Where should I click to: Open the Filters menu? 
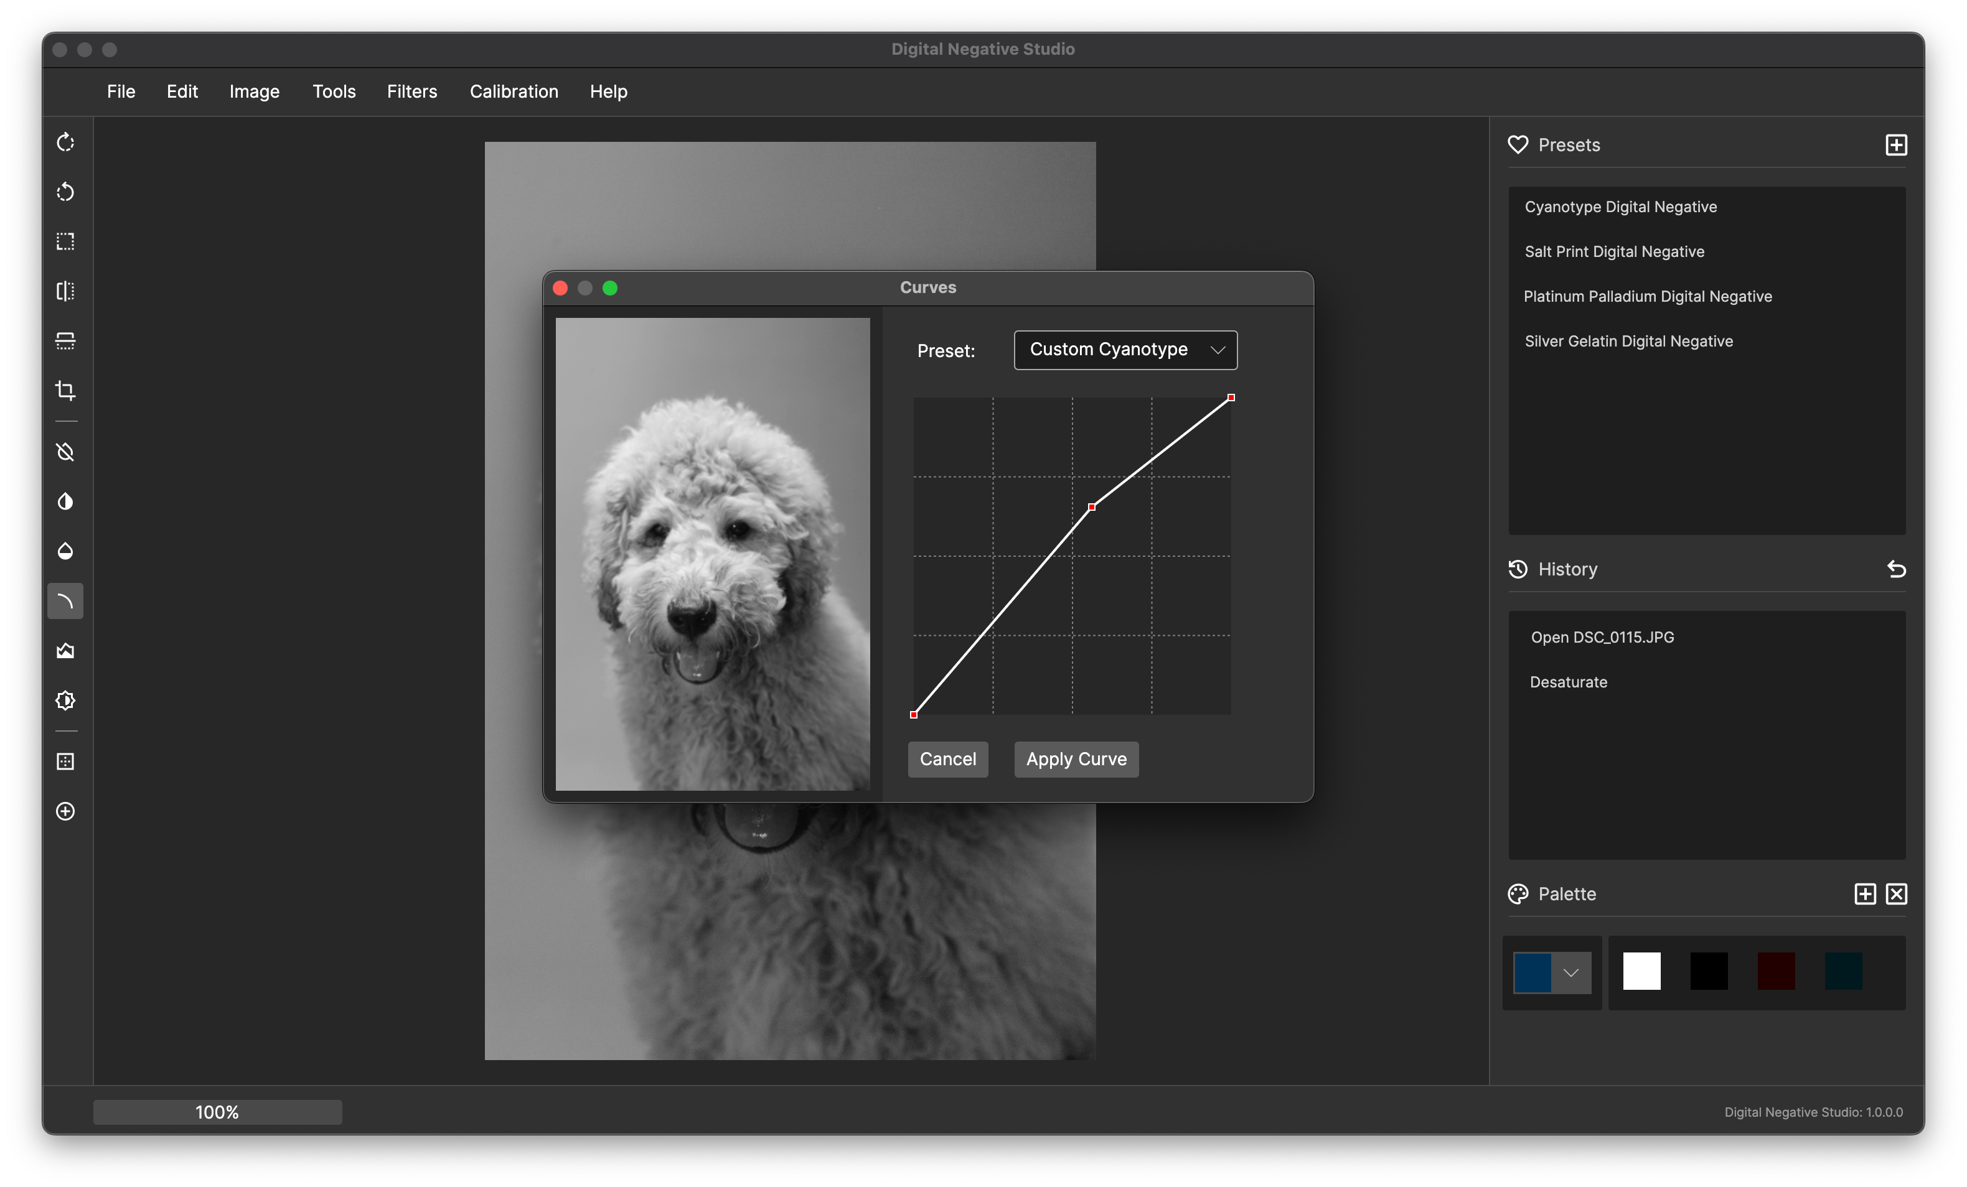[x=412, y=91]
